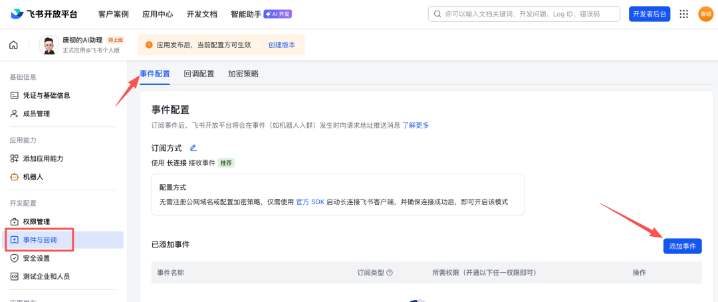
Task: Click the 创建版本 link
Action: click(x=282, y=45)
